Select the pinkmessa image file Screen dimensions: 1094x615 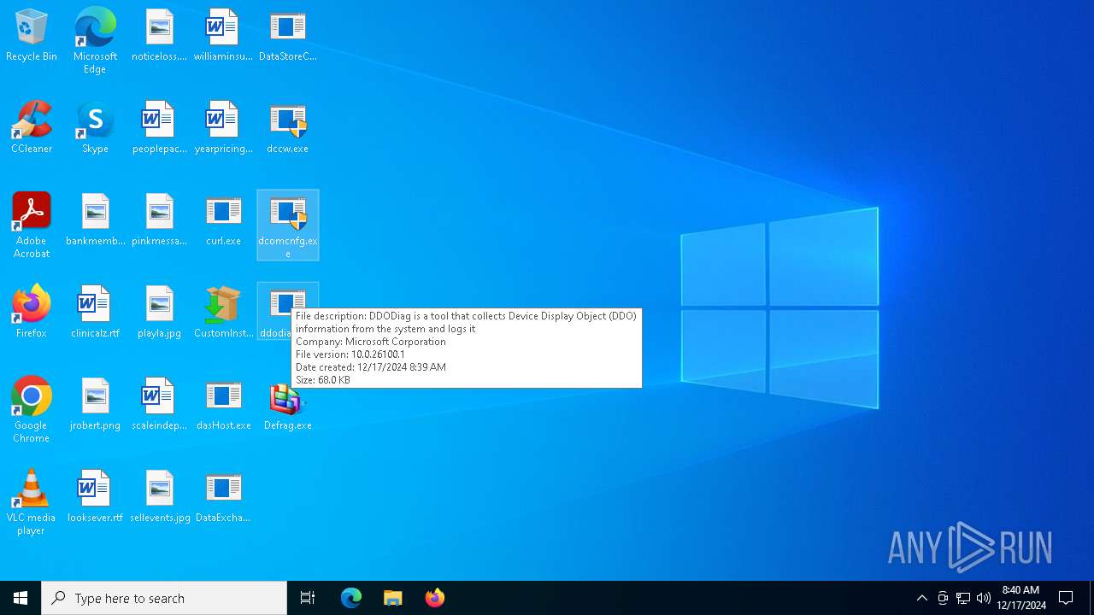(x=159, y=220)
